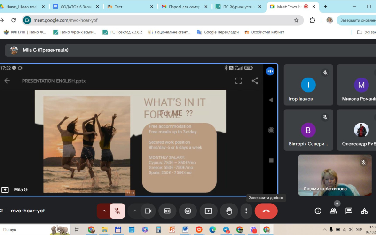Reload the page

click(14, 20)
